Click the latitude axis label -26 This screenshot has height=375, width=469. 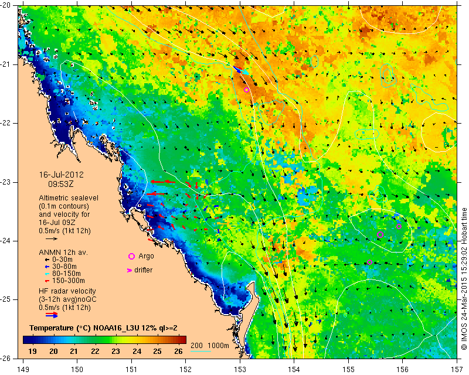coord(6,359)
